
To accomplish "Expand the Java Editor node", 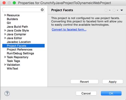I will pyautogui.click(x=5, y=38).
